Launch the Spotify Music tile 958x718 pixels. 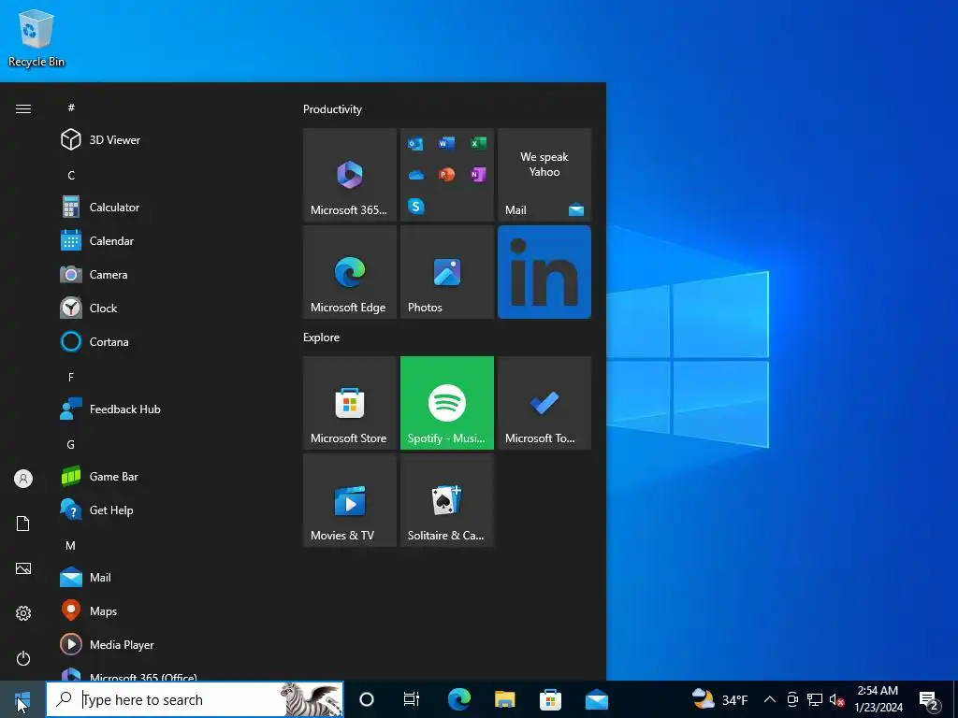446,403
